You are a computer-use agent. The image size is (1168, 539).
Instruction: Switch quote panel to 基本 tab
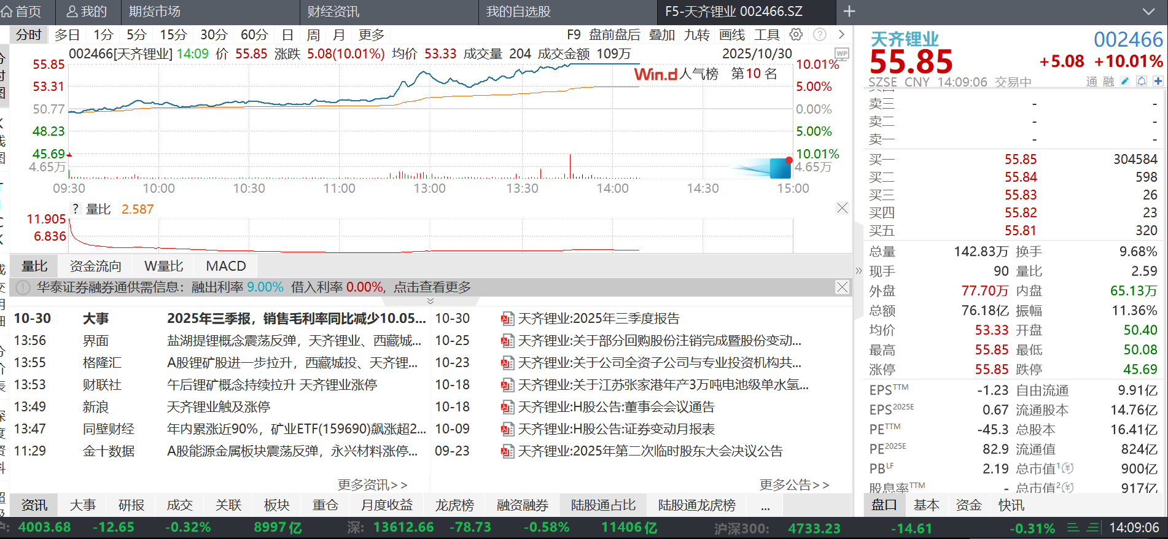point(926,505)
